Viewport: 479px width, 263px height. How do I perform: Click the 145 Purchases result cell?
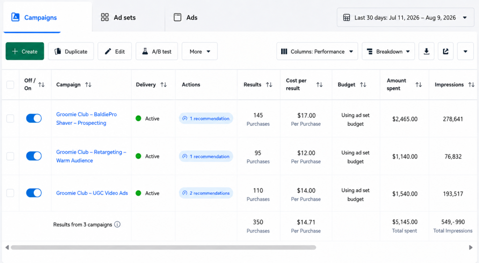click(x=258, y=119)
